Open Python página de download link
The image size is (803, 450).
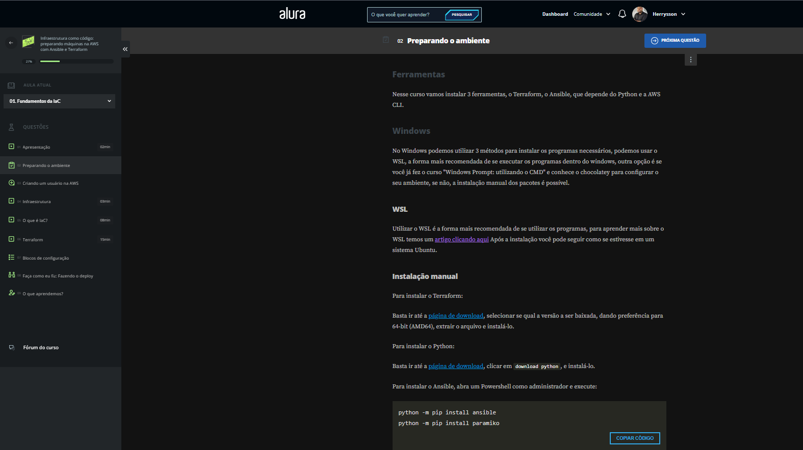pyautogui.click(x=456, y=366)
